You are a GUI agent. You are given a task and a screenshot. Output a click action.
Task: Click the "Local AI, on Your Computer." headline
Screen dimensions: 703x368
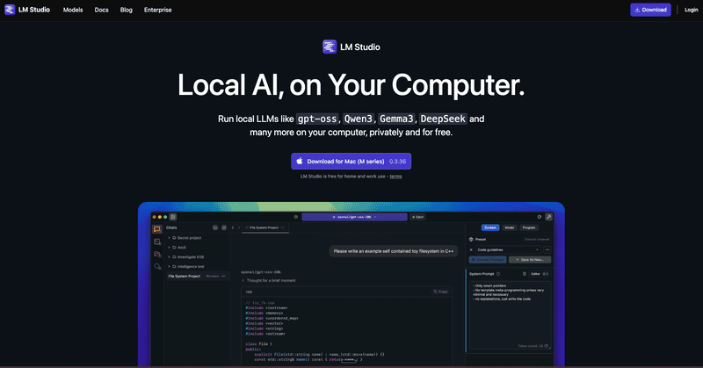pos(351,84)
